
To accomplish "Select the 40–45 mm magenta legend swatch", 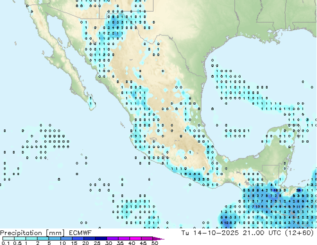I will (x=135, y=238).
